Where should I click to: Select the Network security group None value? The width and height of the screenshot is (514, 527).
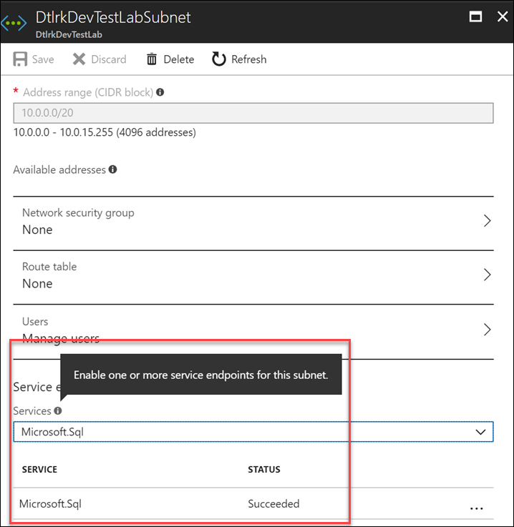(x=37, y=230)
